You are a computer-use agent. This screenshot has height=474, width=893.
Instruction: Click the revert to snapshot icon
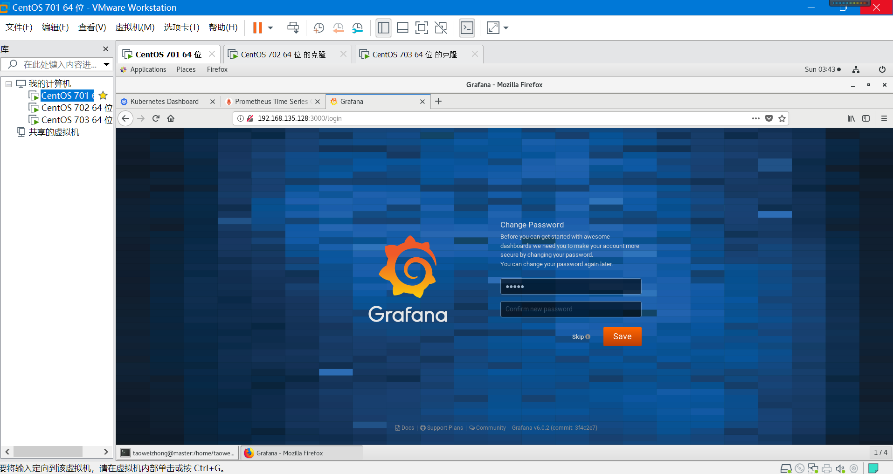[x=338, y=28]
